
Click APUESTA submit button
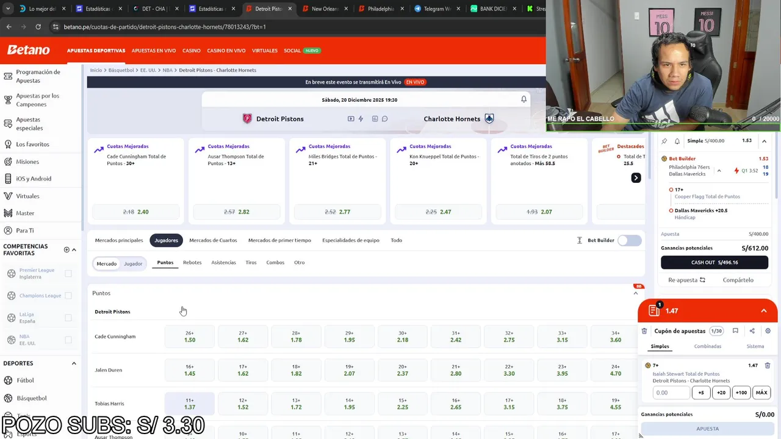(708, 429)
